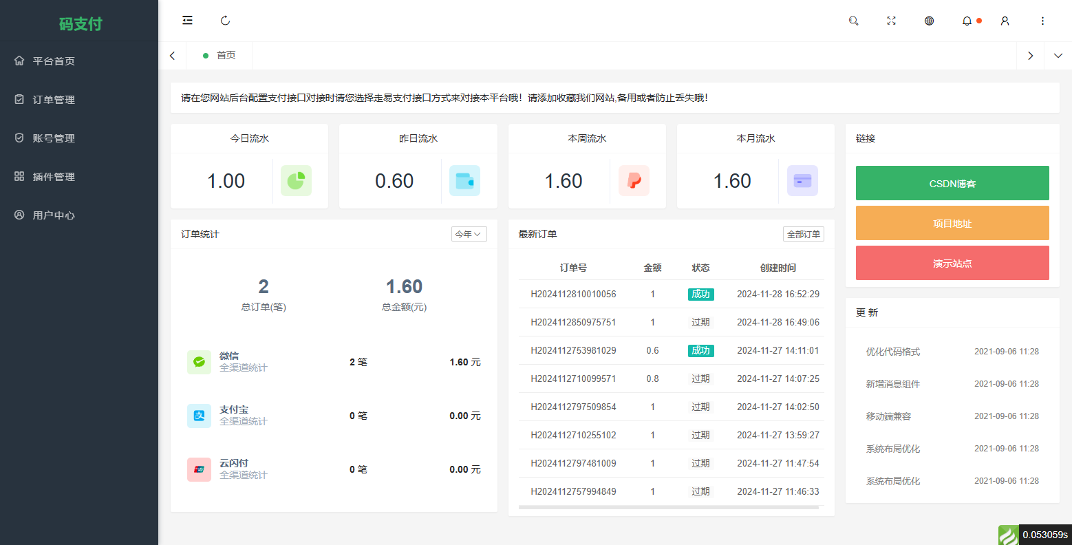1072x545 pixels.
Task: Click the WeChat payment channel icon
Action: click(x=199, y=362)
